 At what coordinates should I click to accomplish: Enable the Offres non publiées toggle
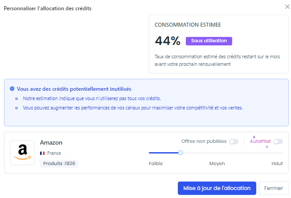pos(234,141)
